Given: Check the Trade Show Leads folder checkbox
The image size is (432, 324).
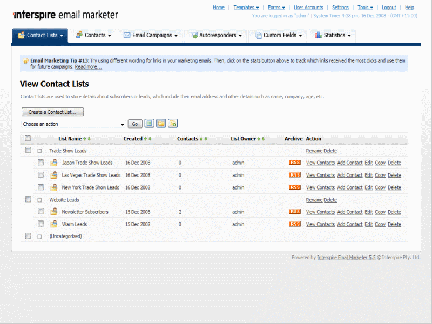Looking at the screenshot, I should click(28, 150).
